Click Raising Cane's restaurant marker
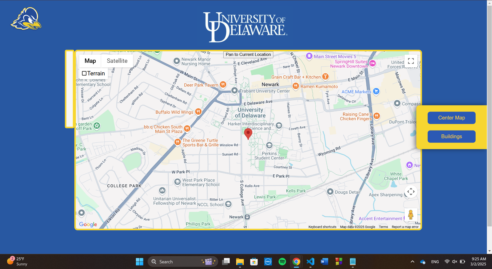The width and height of the screenshot is (492, 269). 376,116
